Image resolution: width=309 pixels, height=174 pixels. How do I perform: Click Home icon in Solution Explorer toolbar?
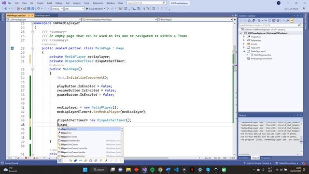[249, 20]
